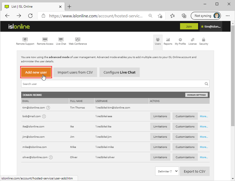This screenshot has height=181, width=235.
Task: Click Import users from CSV
Action: (75, 72)
